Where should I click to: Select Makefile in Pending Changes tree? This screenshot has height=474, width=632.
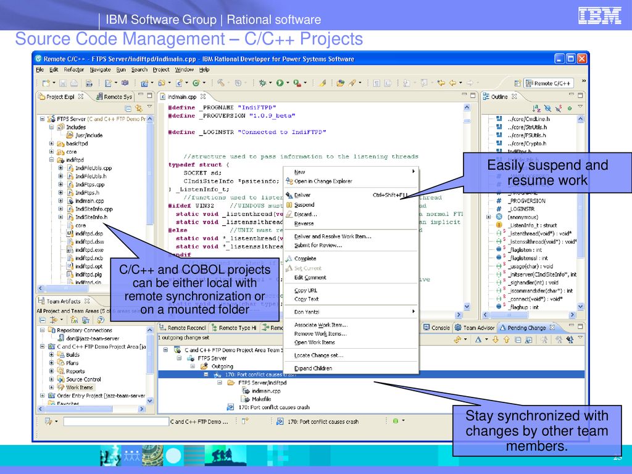(x=261, y=399)
